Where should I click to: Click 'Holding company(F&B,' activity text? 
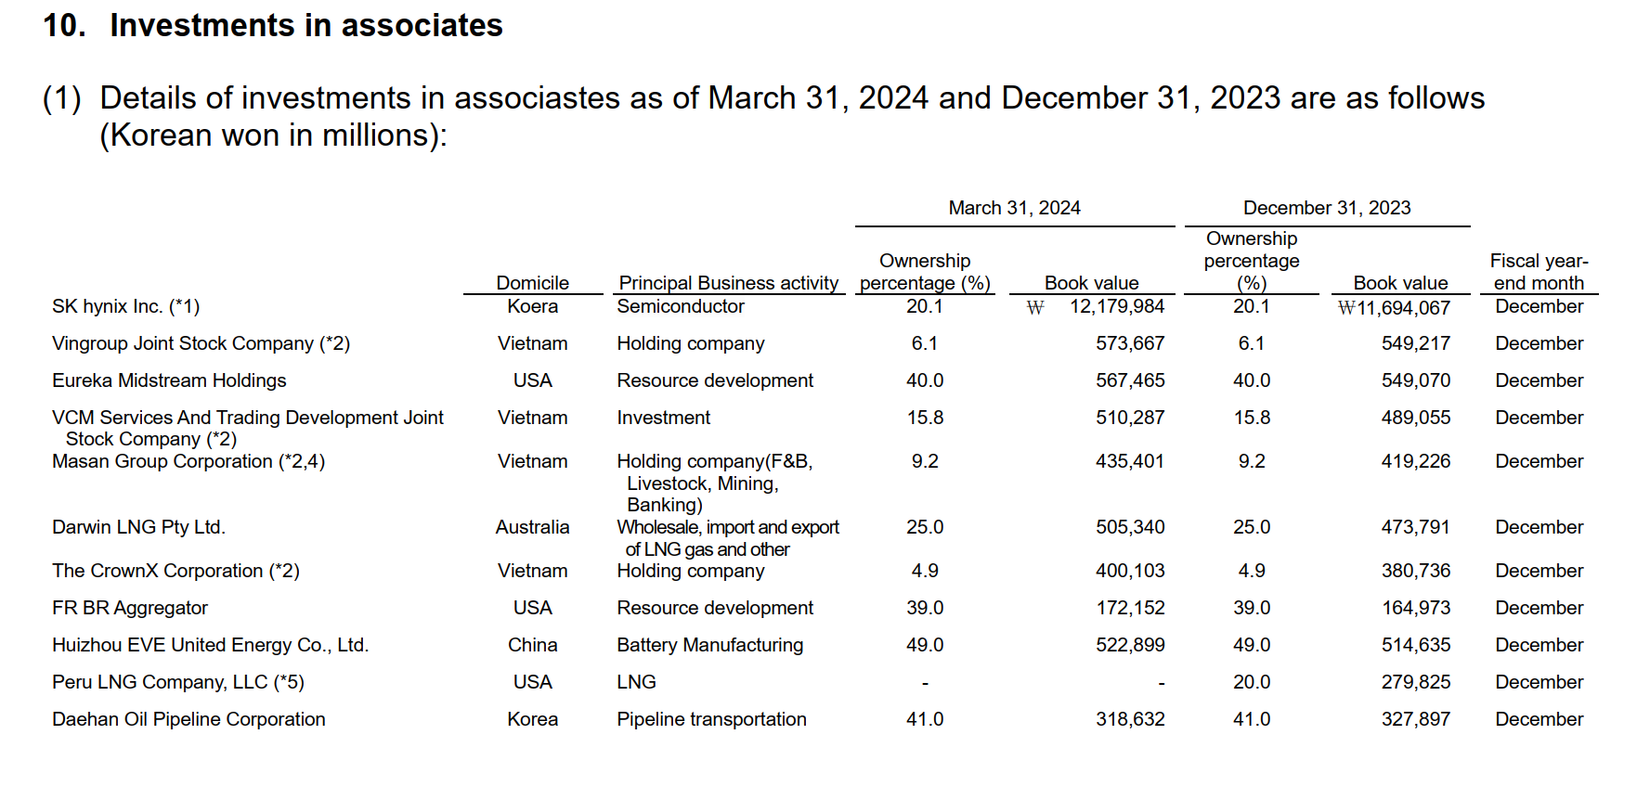pyautogui.click(x=715, y=461)
